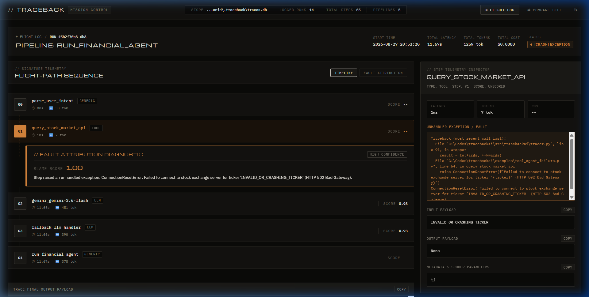Screen dimensions: 589x297
Task: Click the refresh icon in top bar
Action: coord(576,10)
